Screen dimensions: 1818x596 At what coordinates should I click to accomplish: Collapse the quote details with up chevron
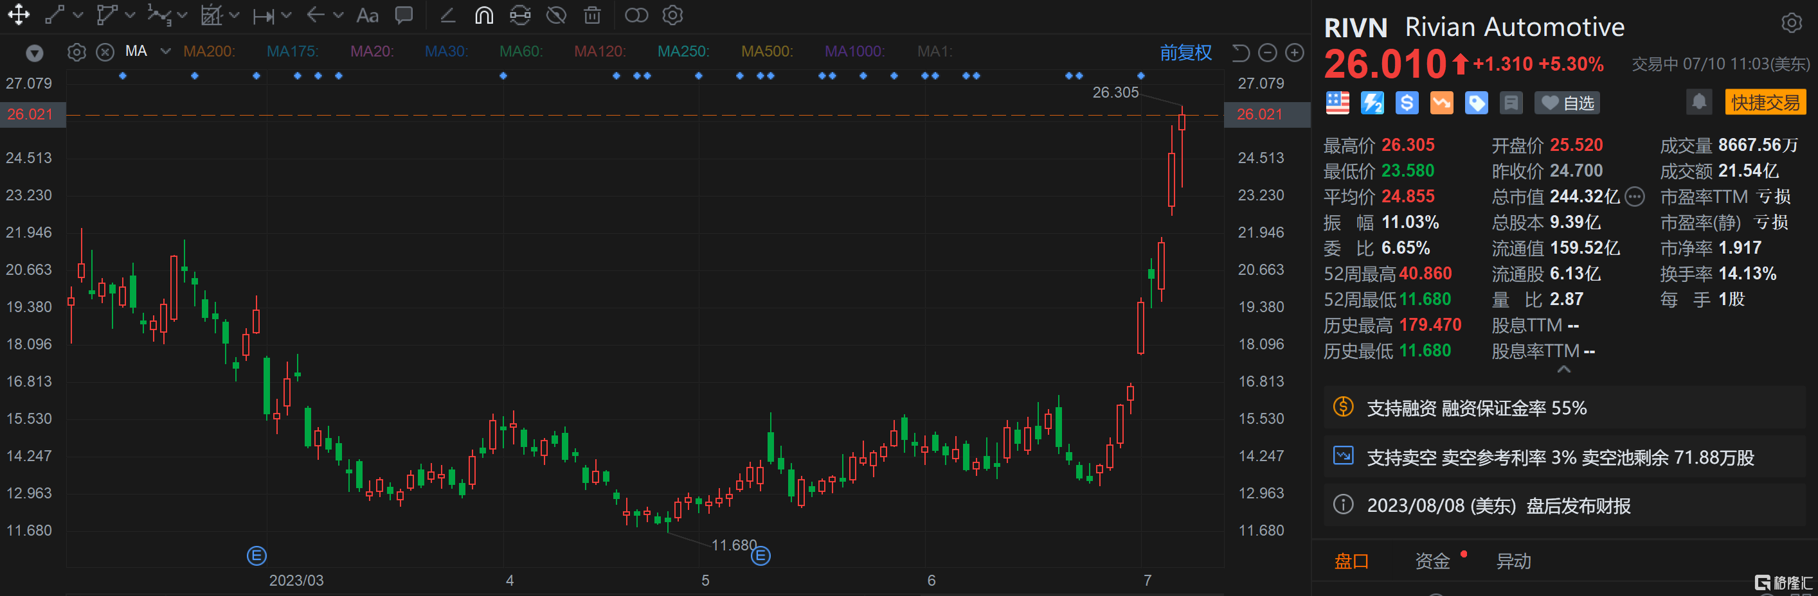1564,369
